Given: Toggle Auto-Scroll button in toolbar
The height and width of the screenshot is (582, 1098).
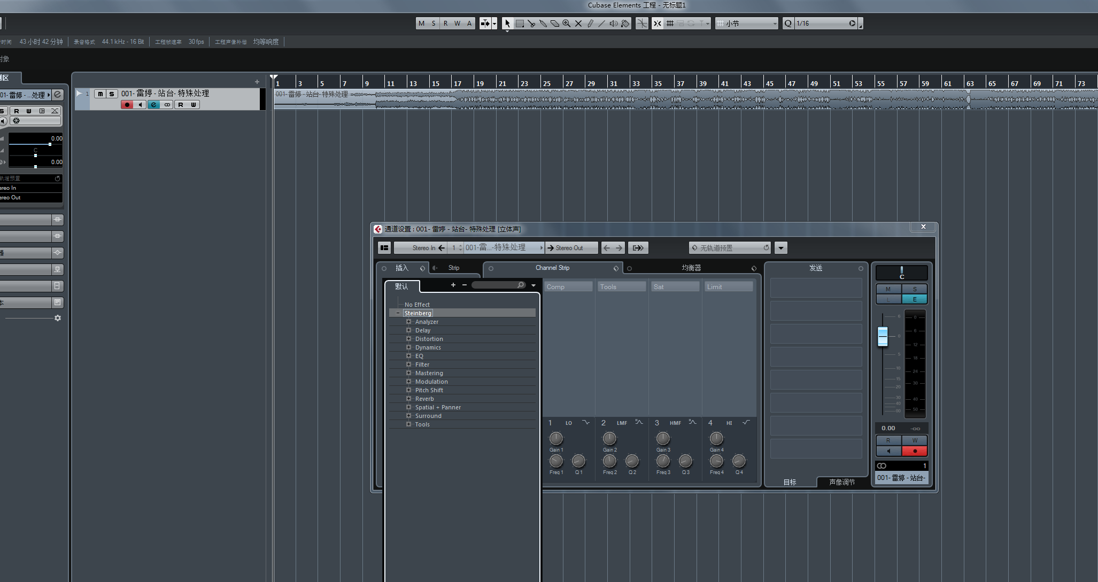Looking at the screenshot, I should point(485,24).
